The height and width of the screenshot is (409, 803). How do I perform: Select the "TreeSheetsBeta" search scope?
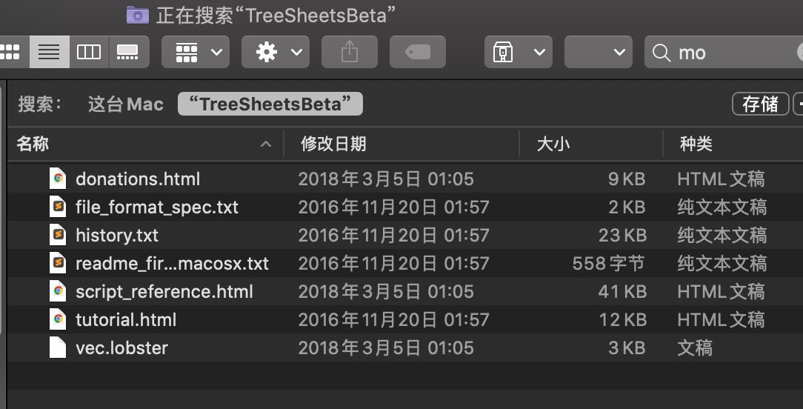point(270,104)
